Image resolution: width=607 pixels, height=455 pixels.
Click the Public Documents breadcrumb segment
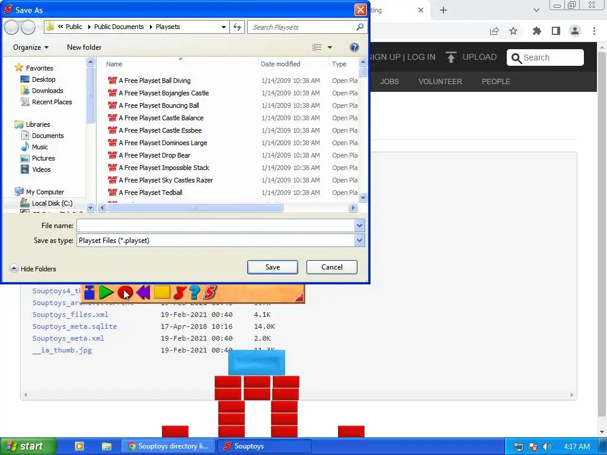coord(119,27)
